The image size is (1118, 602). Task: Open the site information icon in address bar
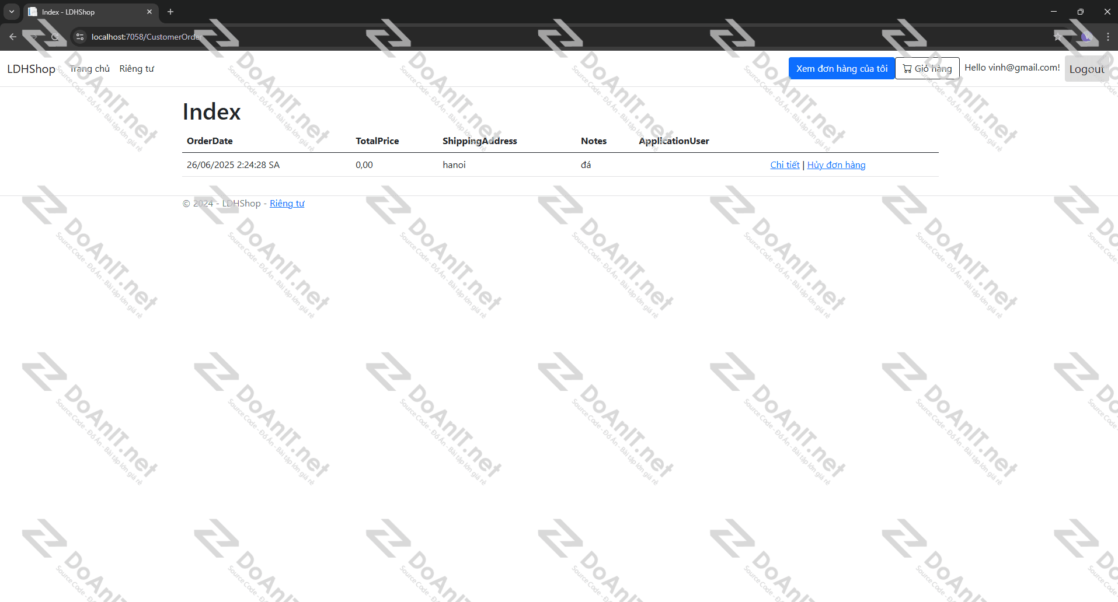(80, 37)
